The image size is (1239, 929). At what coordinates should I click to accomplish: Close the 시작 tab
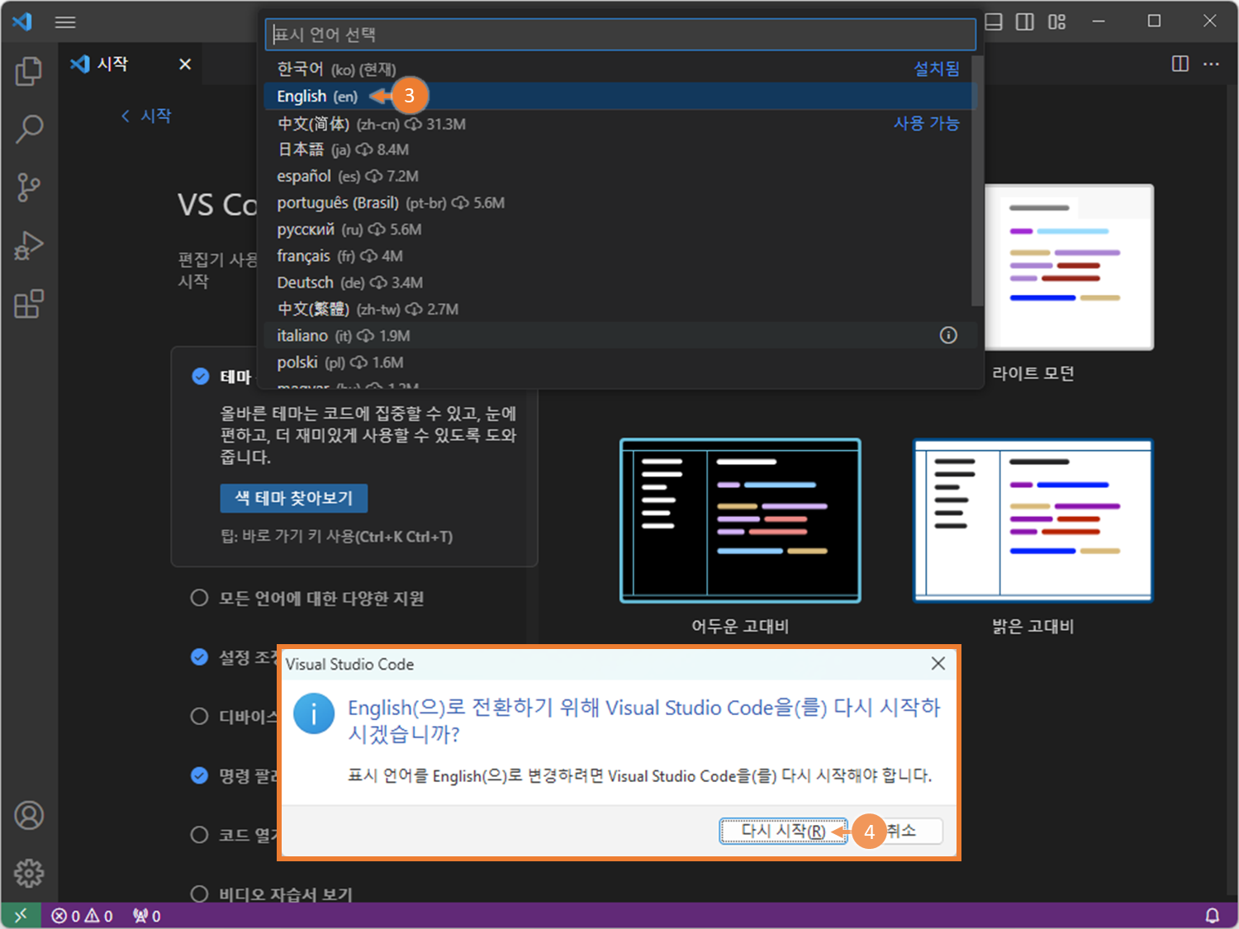(x=185, y=64)
